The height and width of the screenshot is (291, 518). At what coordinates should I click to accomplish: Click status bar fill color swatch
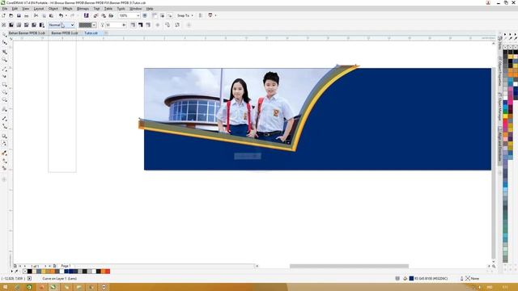[x=411, y=278]
